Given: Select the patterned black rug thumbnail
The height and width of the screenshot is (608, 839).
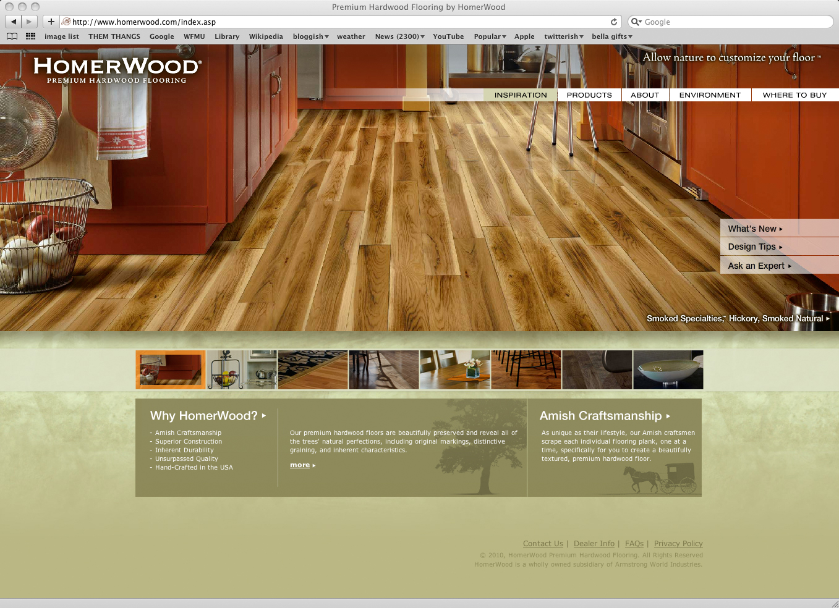Looking at the screenshot, I should pyautogui.click(x=313, y=370).
